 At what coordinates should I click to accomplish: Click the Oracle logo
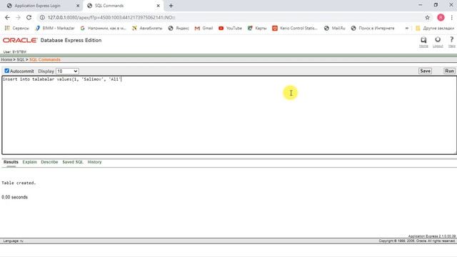click(x=20, y=40)
